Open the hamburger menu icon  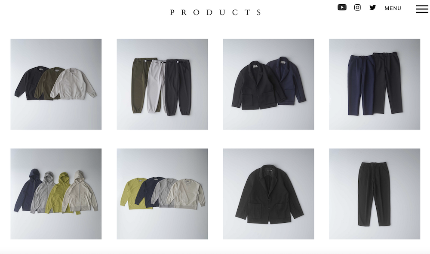(x=422, y=9)
